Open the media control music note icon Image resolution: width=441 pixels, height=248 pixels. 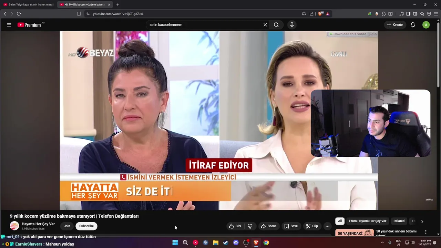(401, 14)
